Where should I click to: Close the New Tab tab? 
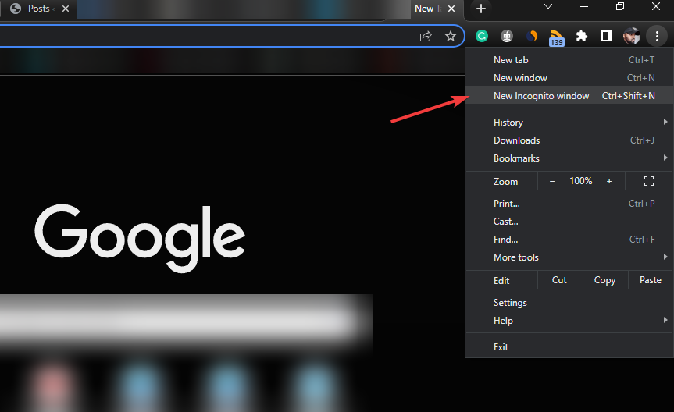tap(451, 9)
